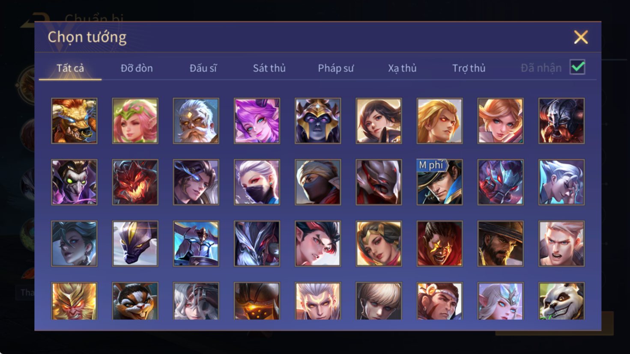The image size is (630, 354).
Task: Open the "Sát thủ" hero filter tab
Action: point(269,68)
